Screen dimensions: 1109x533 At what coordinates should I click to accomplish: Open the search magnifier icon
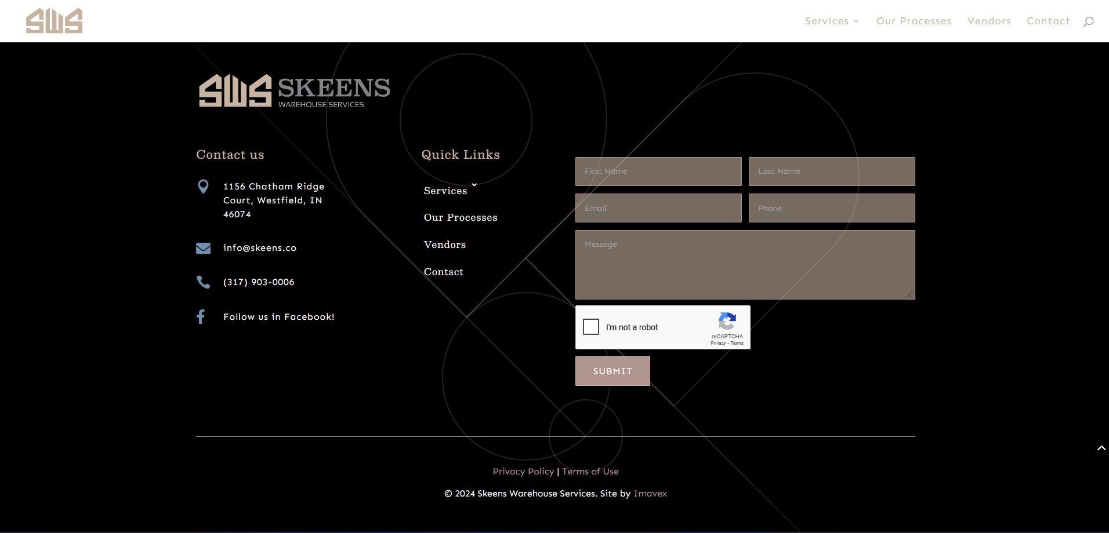1088,21
